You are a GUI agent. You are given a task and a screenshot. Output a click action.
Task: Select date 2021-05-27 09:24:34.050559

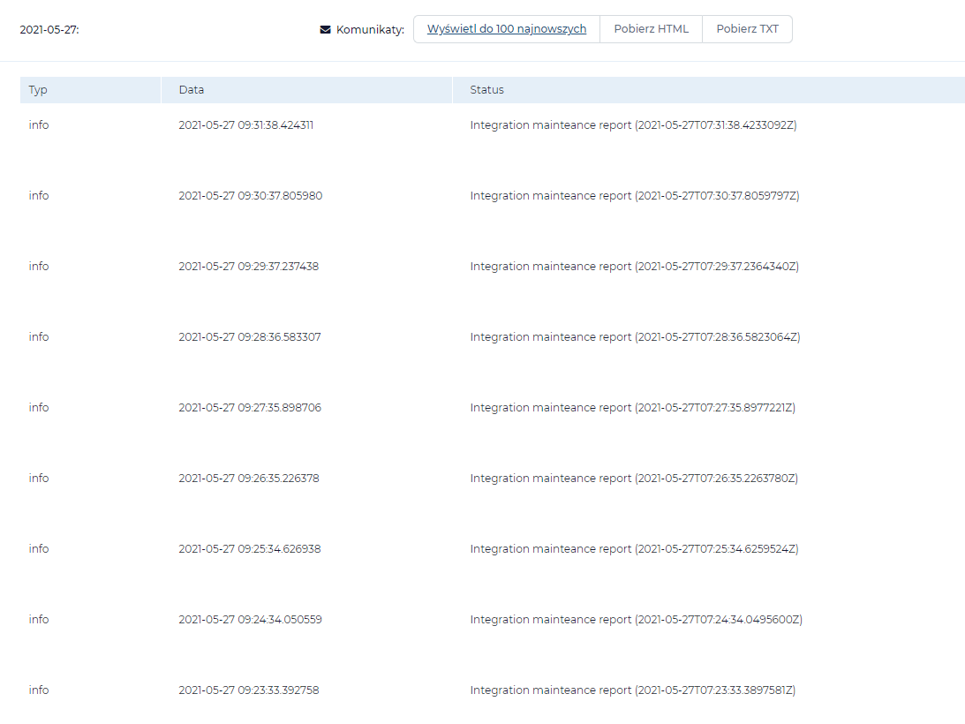click(x=251, y=619)
